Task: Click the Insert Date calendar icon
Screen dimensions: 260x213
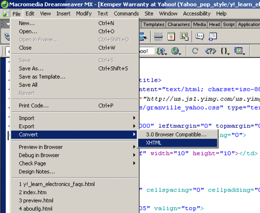Action: click(x=171, y=36)
